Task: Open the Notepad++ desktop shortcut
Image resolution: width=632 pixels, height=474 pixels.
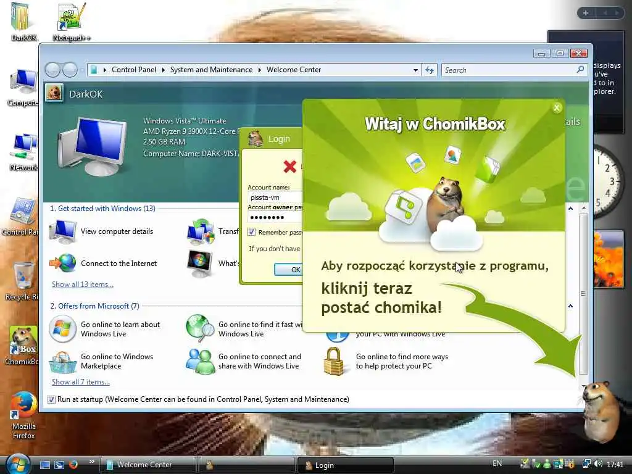Action: click(72, 22)
